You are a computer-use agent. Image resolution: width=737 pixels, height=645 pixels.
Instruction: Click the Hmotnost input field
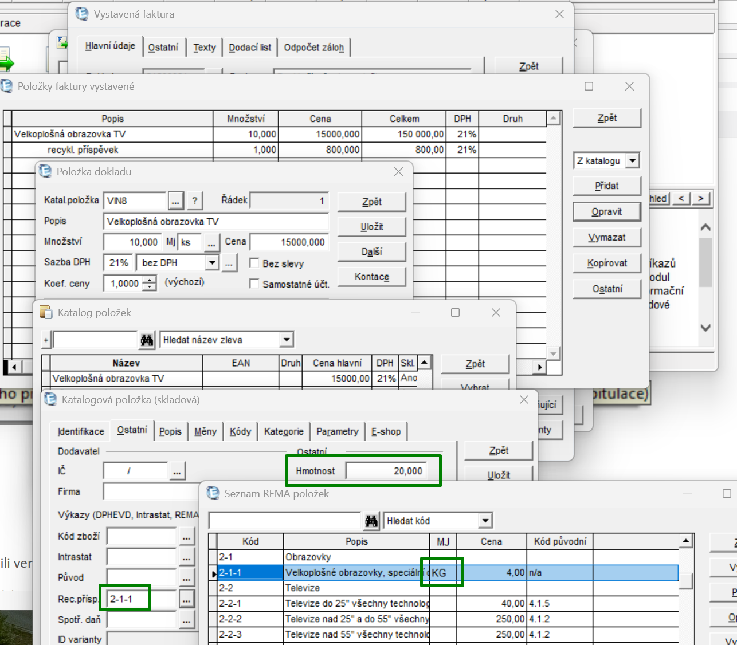(x=386, y=471)
